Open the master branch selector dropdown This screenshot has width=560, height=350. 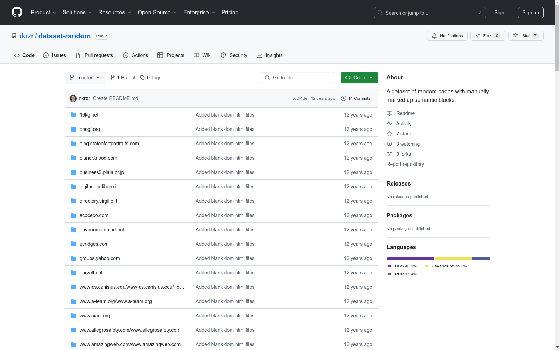pos(85,78)
